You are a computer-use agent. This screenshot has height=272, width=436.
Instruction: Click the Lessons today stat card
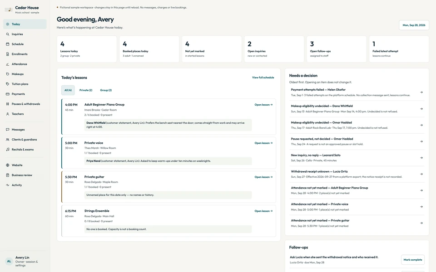point(87,49)
